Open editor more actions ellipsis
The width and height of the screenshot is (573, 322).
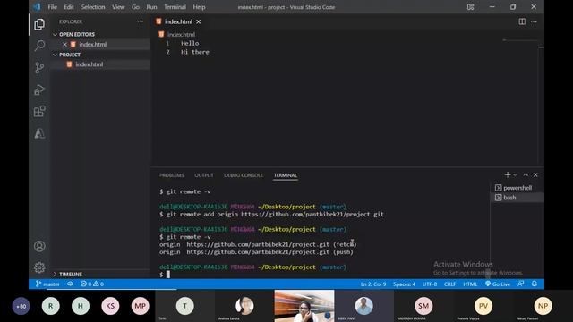(534, 21)
